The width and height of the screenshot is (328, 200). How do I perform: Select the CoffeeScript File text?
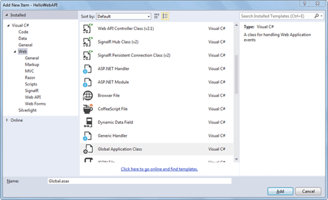[113, 109]
